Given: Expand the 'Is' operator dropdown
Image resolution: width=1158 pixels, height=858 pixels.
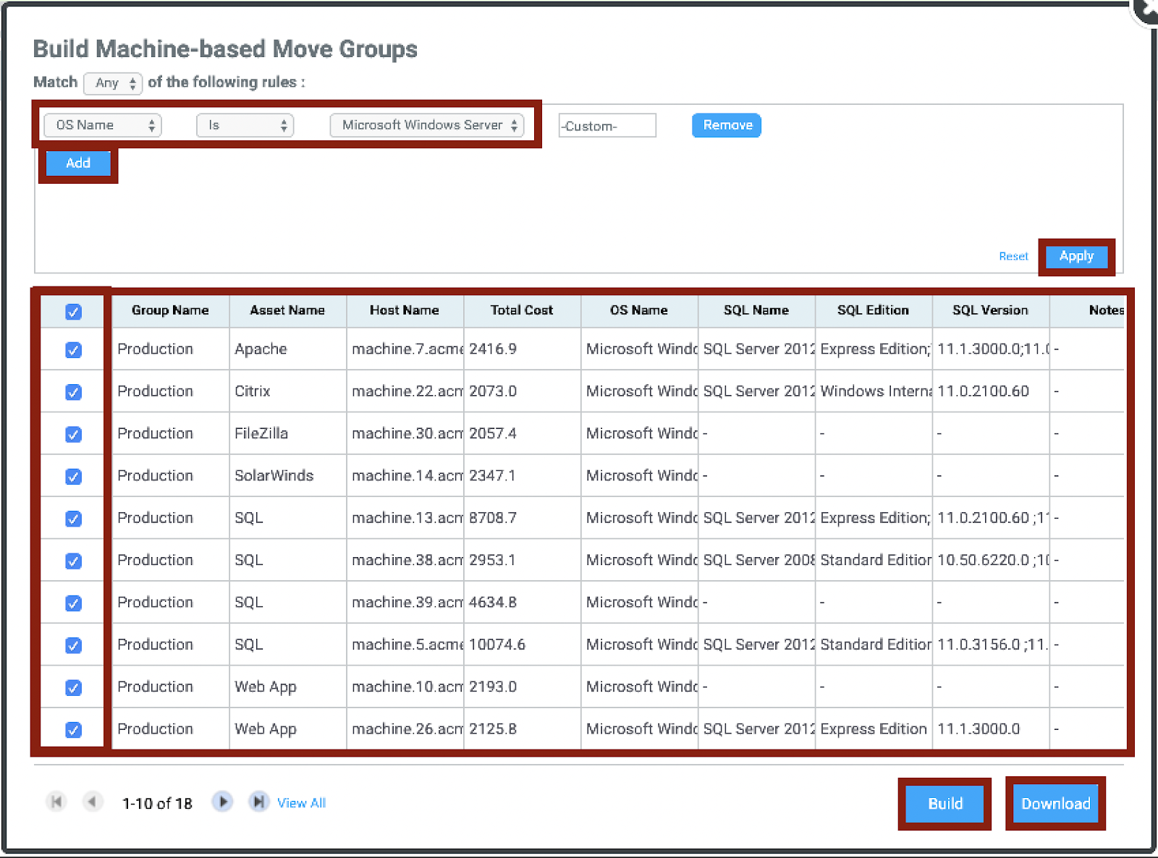Looking at the screenshot, I should [x=245, y=125].
